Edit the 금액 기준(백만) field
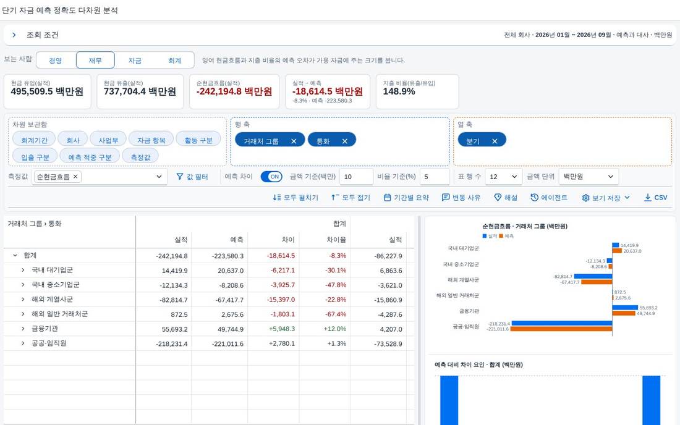The width and height of the screenshot is (680, 425). click(x=356, y=176)
